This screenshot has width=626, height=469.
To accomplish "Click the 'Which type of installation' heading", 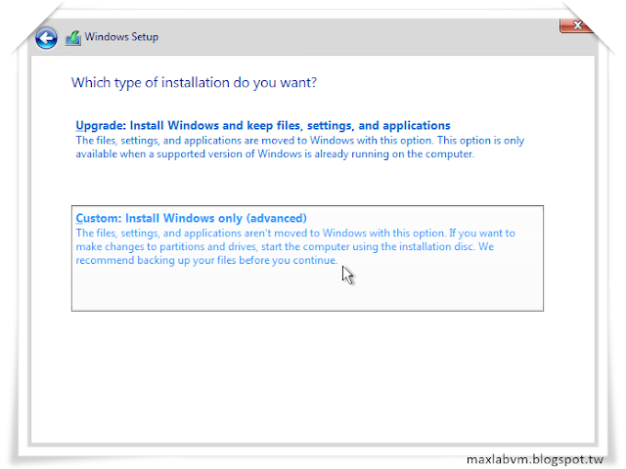I will [x=194, y=82].
